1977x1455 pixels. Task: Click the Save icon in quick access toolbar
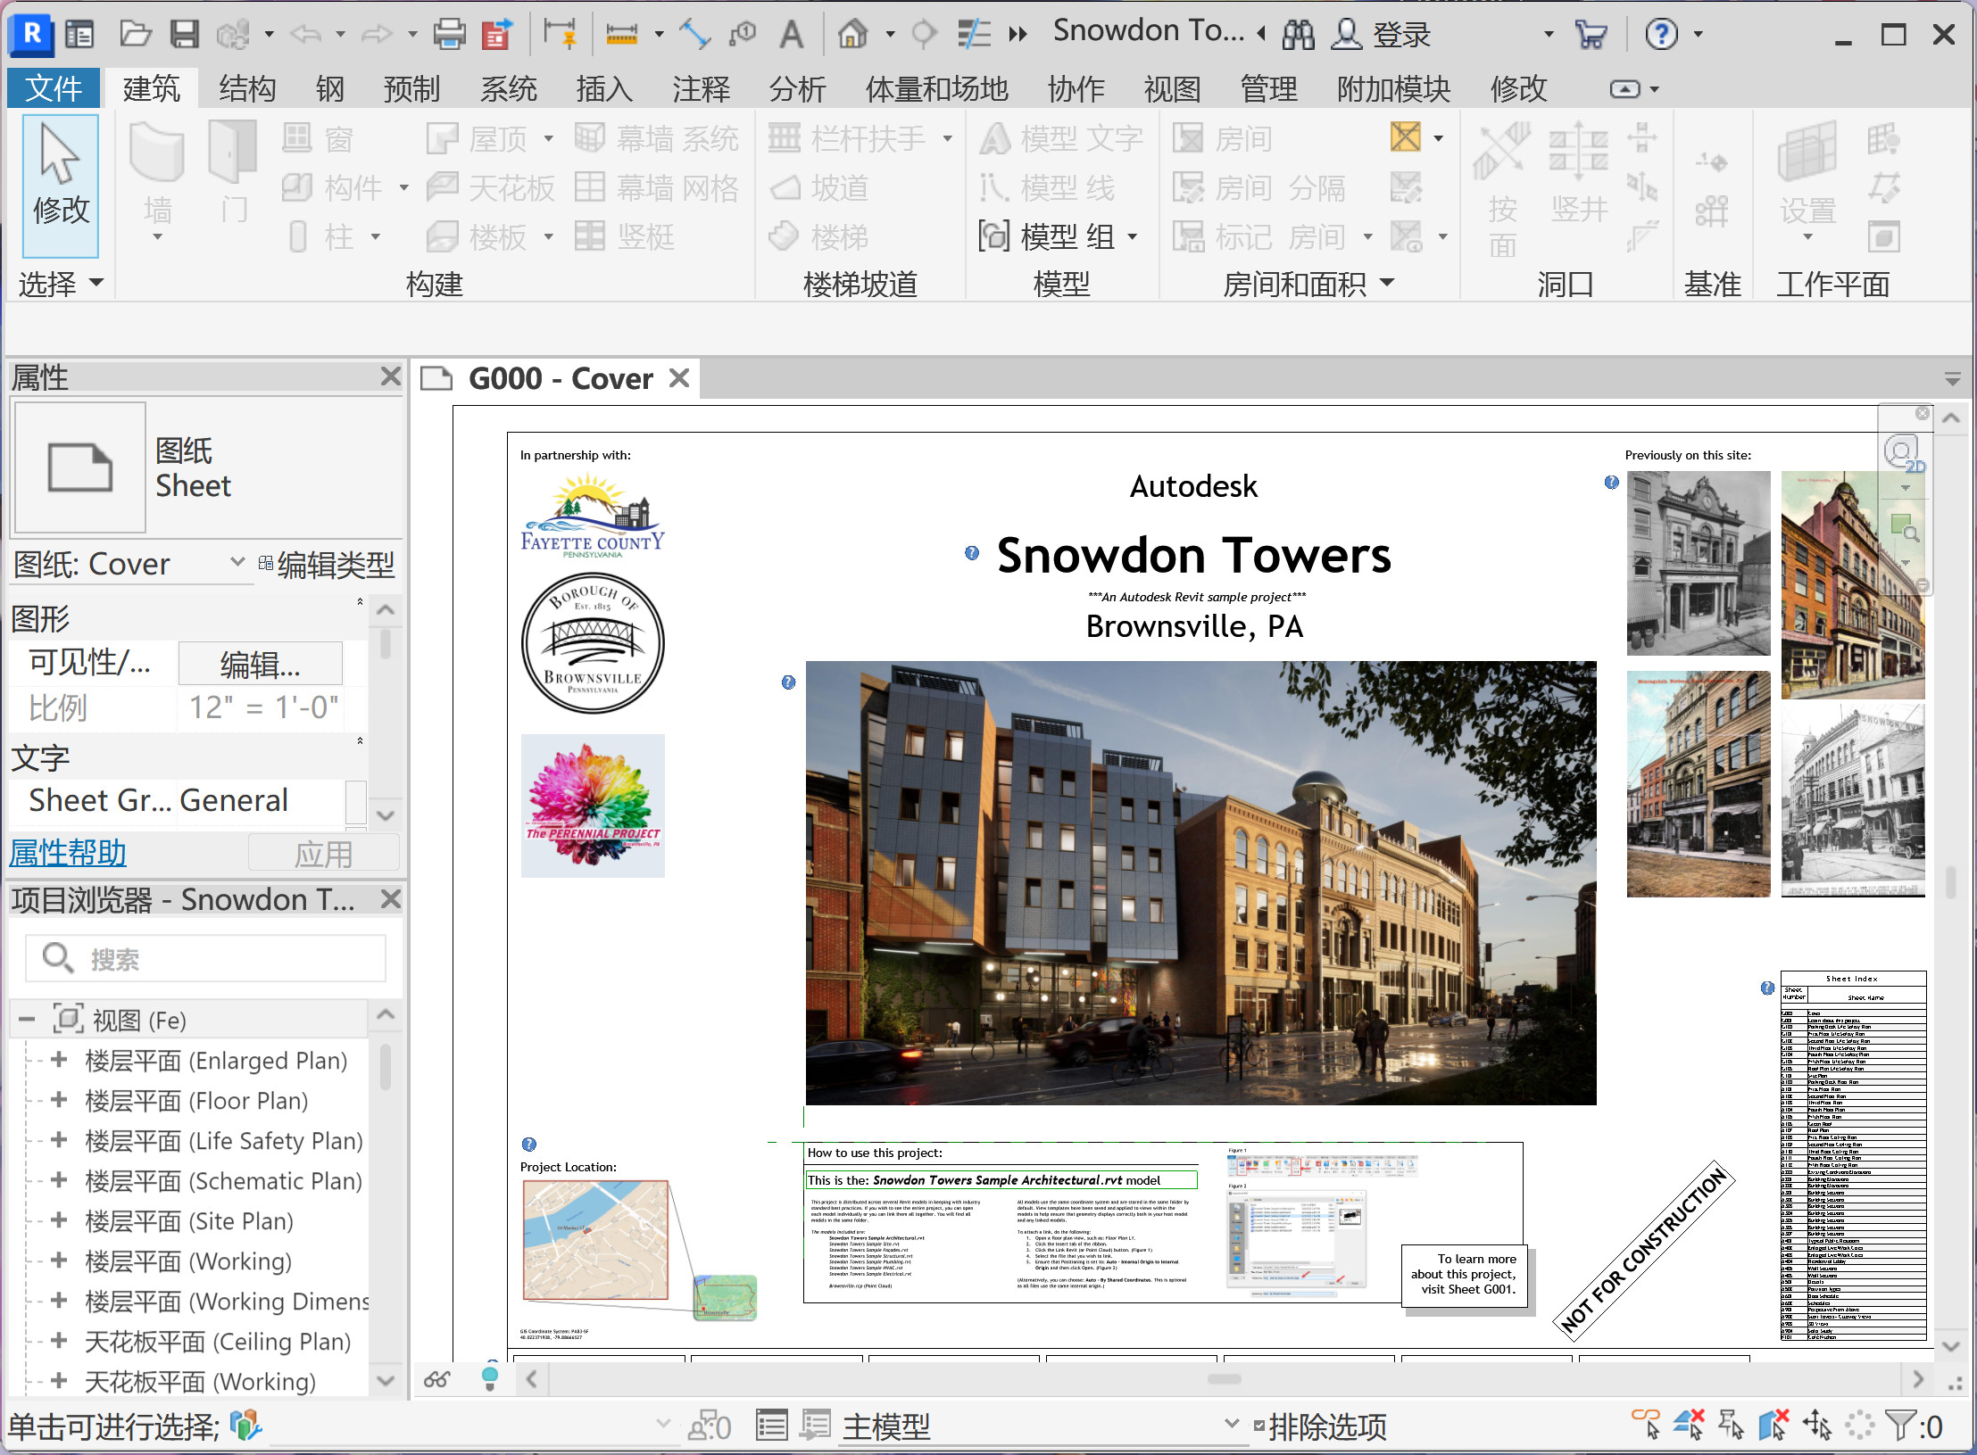click(x=185, y=34)
